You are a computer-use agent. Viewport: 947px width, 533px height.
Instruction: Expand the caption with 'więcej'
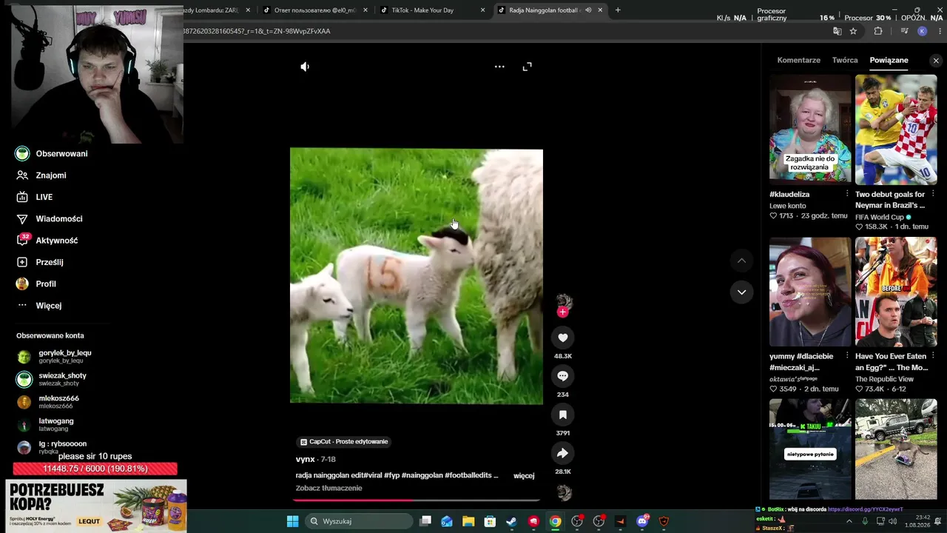[x=524, y=475]
